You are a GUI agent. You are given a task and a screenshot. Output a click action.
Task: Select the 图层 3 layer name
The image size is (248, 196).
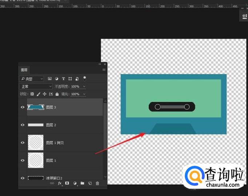51,107
